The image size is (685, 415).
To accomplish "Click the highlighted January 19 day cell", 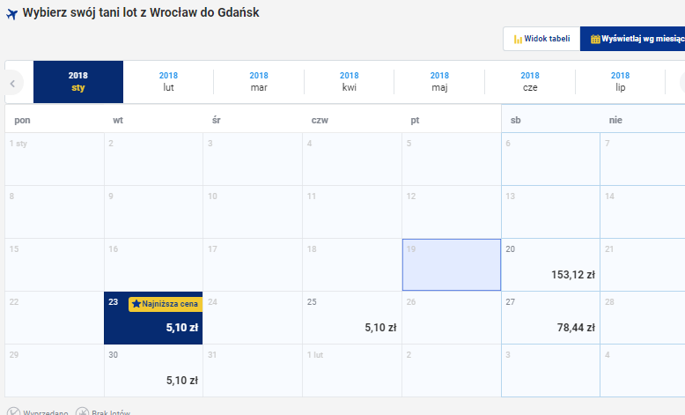I will pos(452,264).
